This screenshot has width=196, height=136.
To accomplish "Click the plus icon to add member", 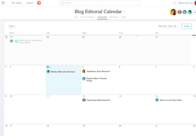I will click(x=195, y=12).
